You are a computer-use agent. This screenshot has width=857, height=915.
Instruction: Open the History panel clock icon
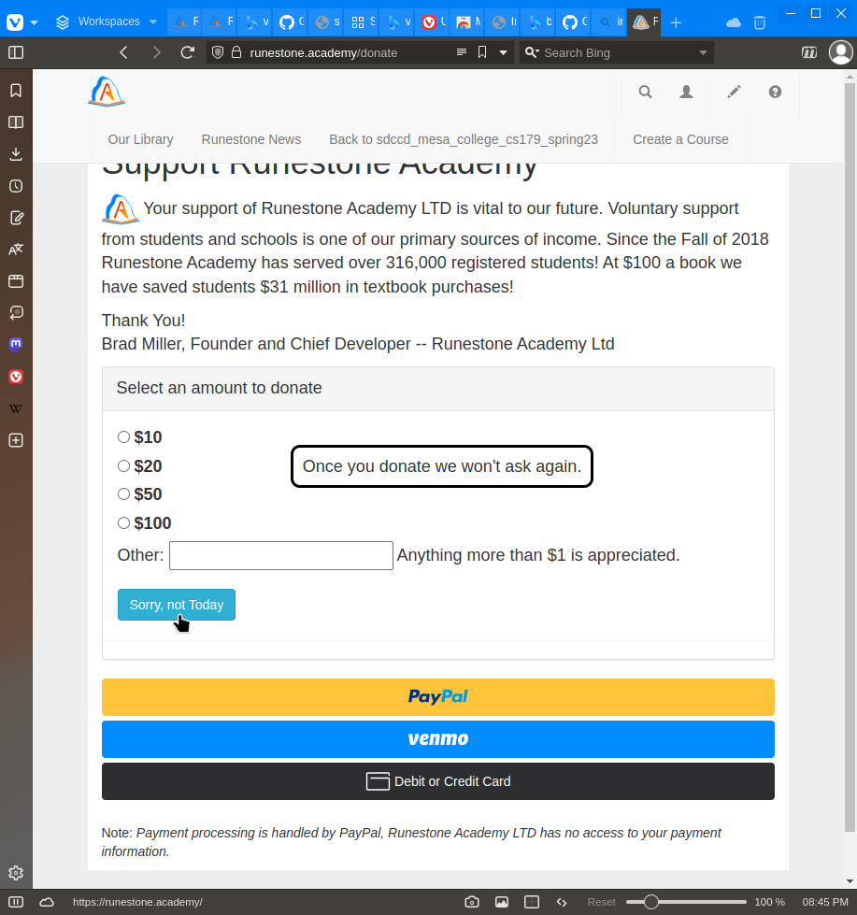point(16,186)
